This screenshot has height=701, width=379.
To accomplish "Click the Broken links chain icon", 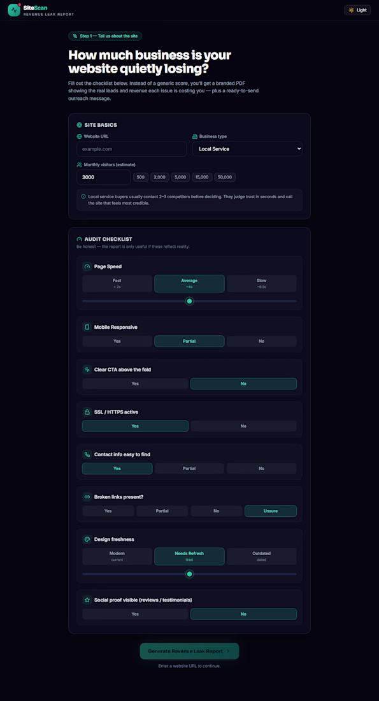I will click(87, 496).
